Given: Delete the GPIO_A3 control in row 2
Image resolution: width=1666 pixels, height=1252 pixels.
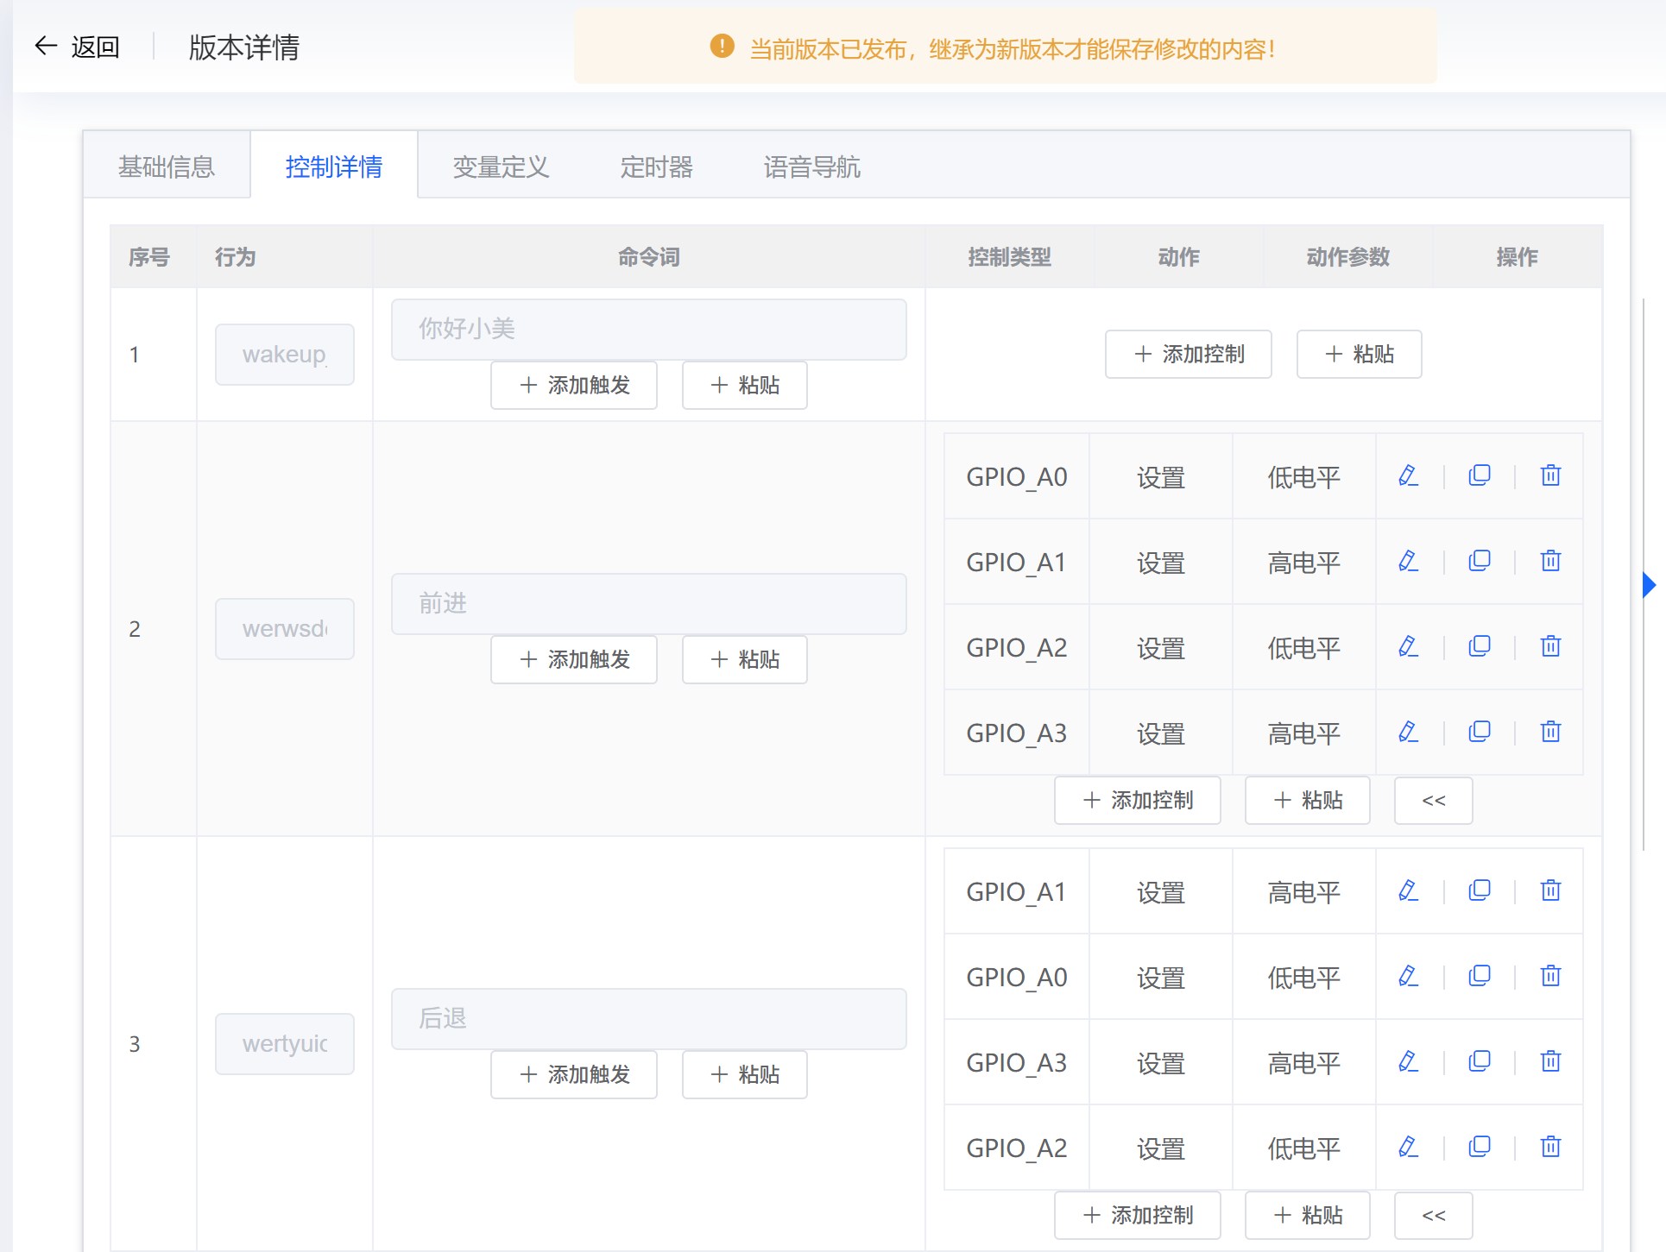Looking at the screenshot, I should 1550,732.
